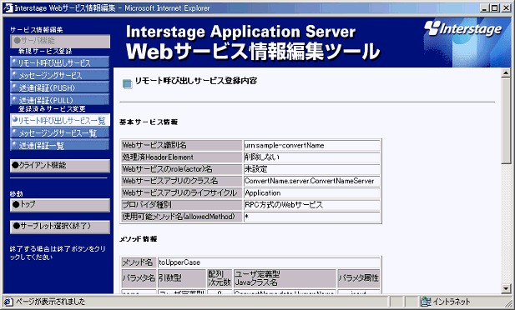
Task: Click the イントラネット zone icon
Action: coord(426,302)
